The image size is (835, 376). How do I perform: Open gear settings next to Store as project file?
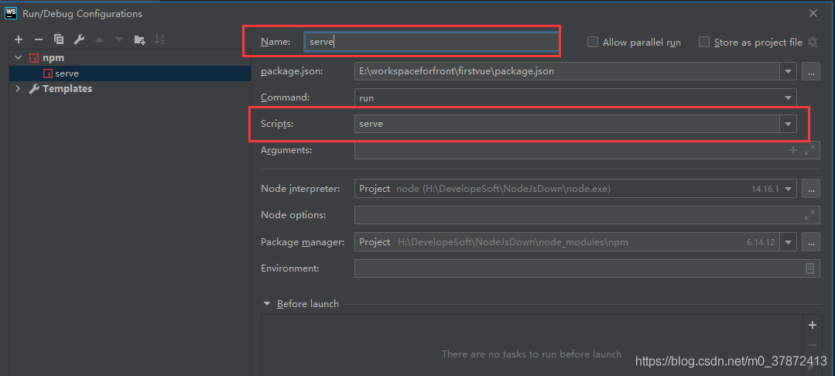click(x=813, y=42)
